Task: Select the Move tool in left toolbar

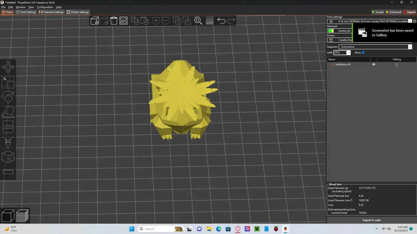Action: pos(8,67)
